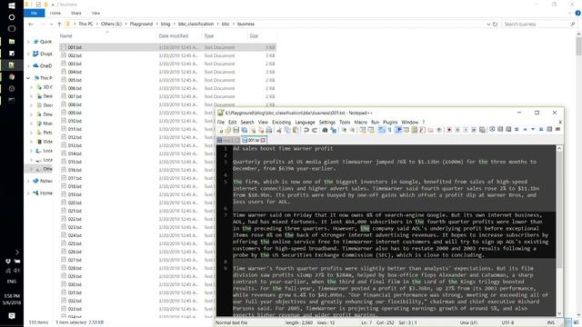The image size is (582, 327).
Task: Click the Explorer help question mark icon
Action: point(577,13)
